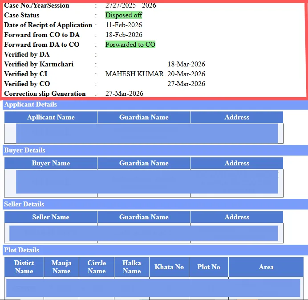Screen dimensions: 308x300
Task: Click the Correction slip Generation date 27-Mar-2026
Action: [124, 94]
